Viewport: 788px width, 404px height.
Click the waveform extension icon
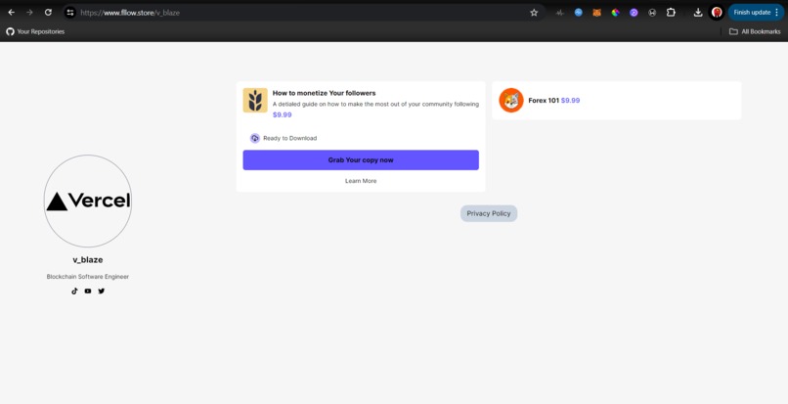coord(560,13)
